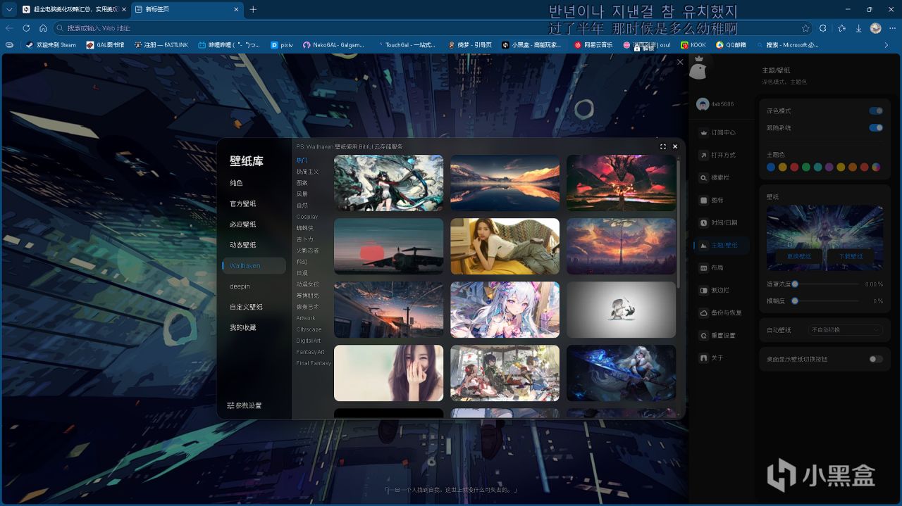
Task: Choose 火影忍者 wallpaper tag
Action: [x=307, y=251]
